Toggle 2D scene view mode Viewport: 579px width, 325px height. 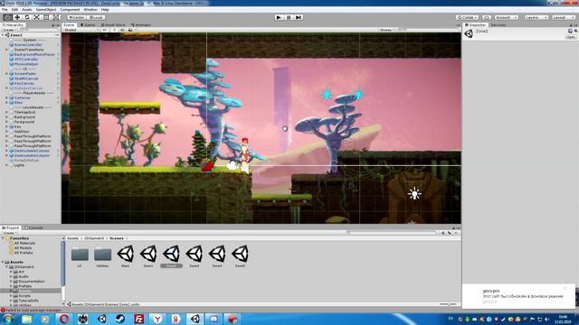105,30
